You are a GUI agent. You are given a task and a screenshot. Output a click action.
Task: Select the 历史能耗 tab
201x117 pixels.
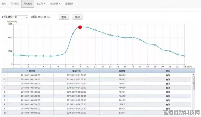tap(28, 4)
